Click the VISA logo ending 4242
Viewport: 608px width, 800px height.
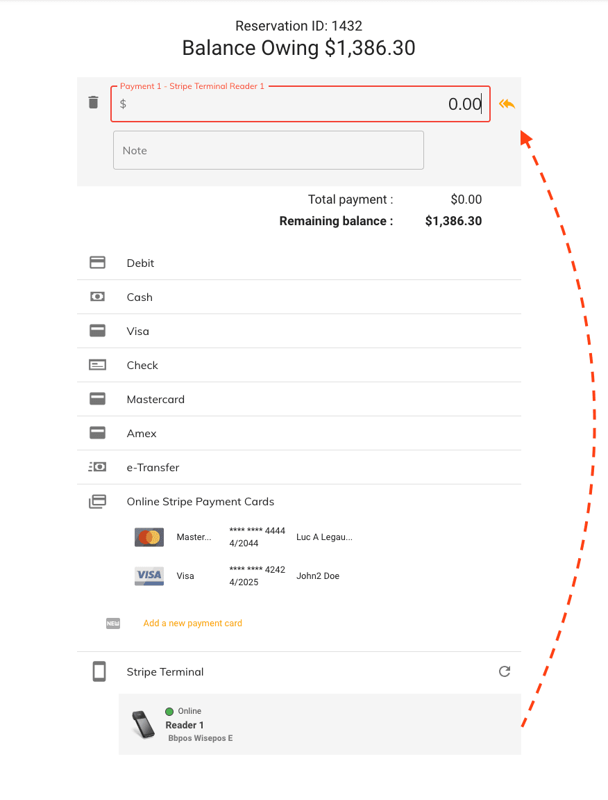coord(149,576)
